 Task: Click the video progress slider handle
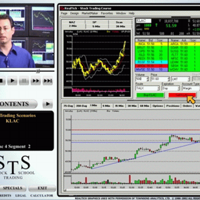coord(38,71)
